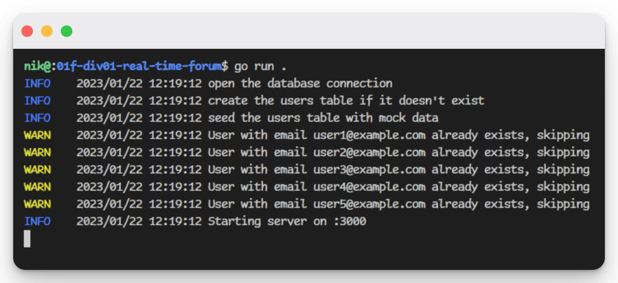Click the red close window dot
This screenshot has width=618, height=283.
pyautogui.click(x=27, y=31)
